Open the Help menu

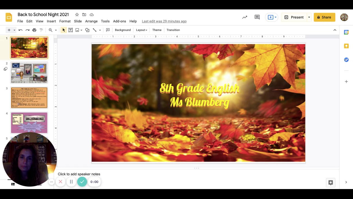point(133,21)
